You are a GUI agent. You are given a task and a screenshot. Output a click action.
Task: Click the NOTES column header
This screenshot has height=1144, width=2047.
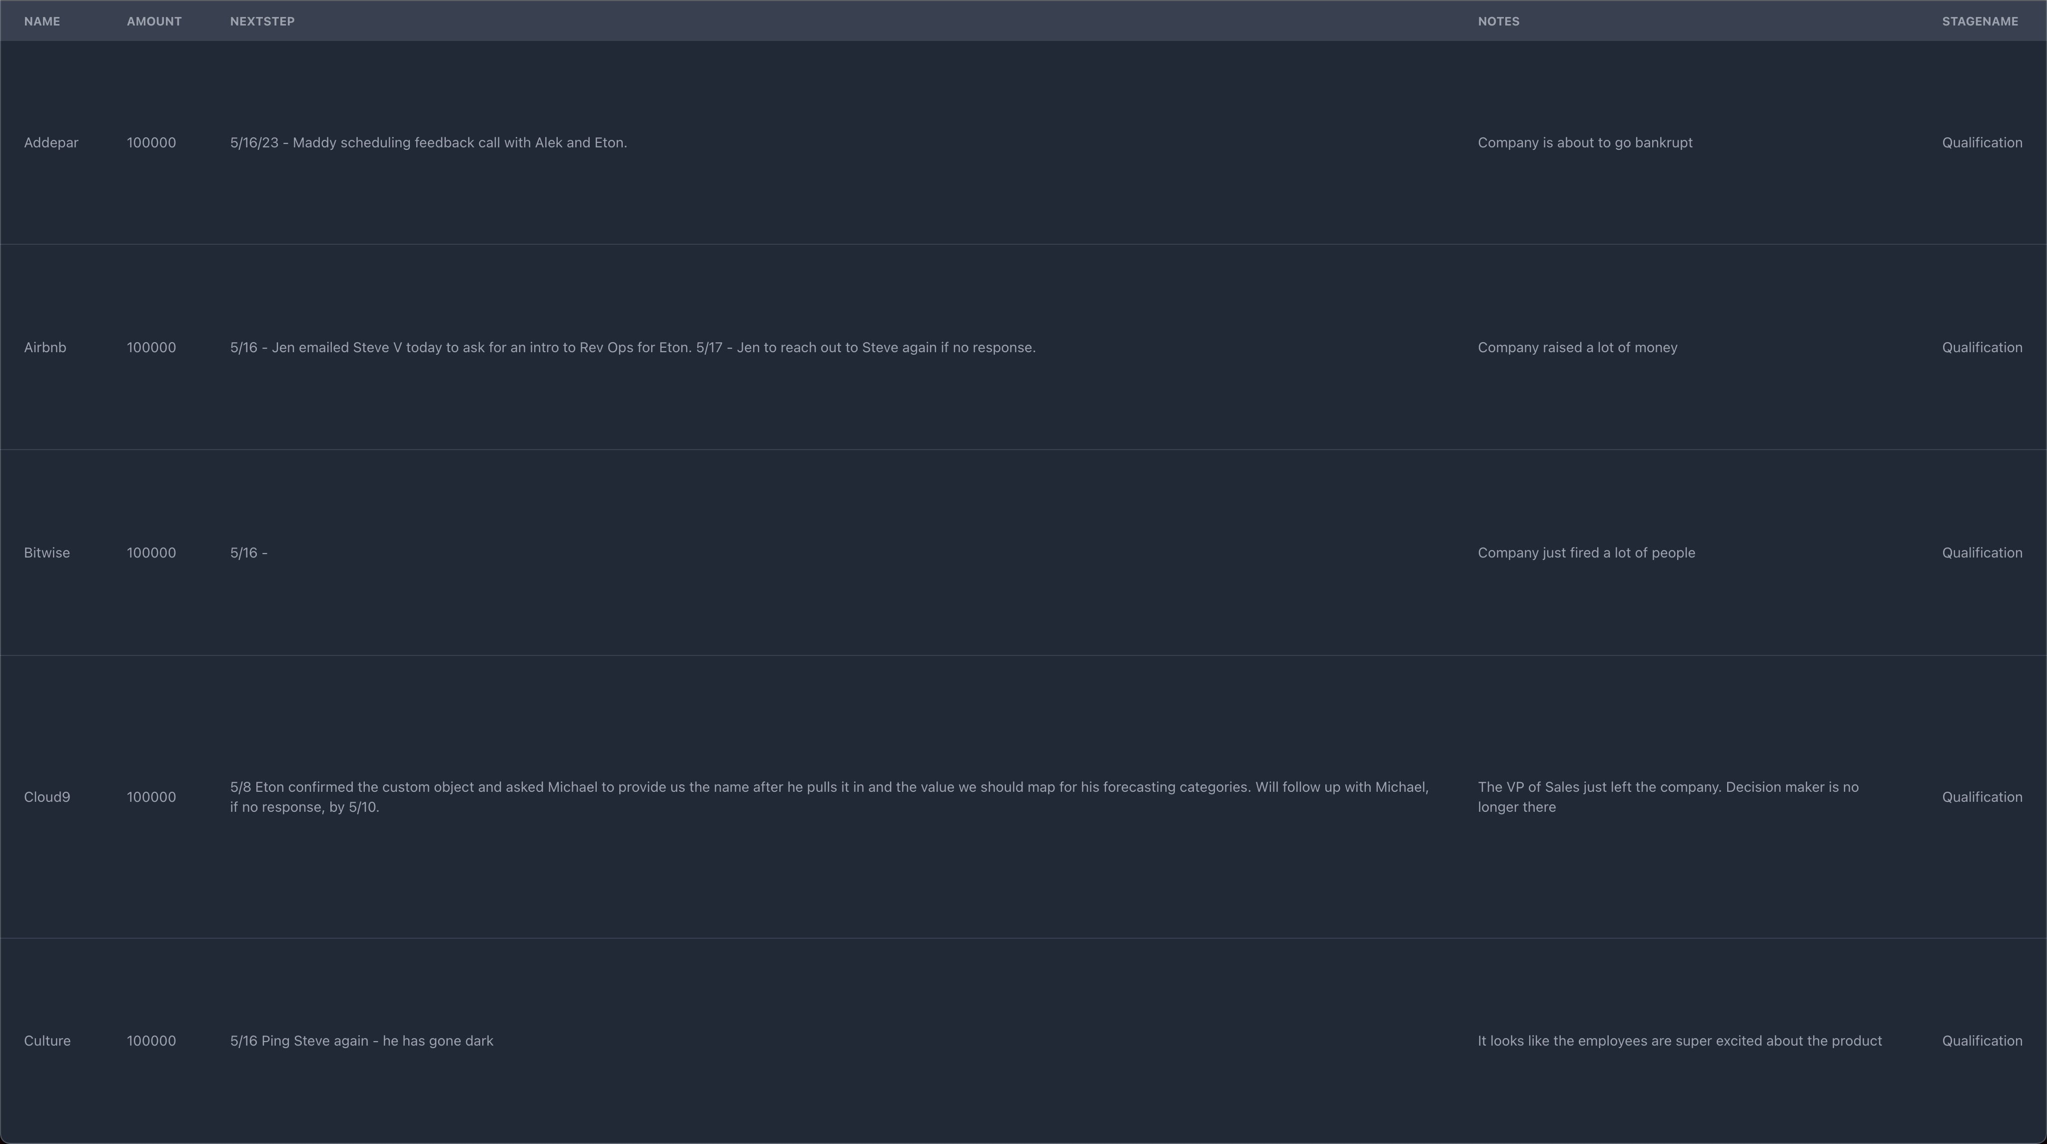(x=1498, y=21)
